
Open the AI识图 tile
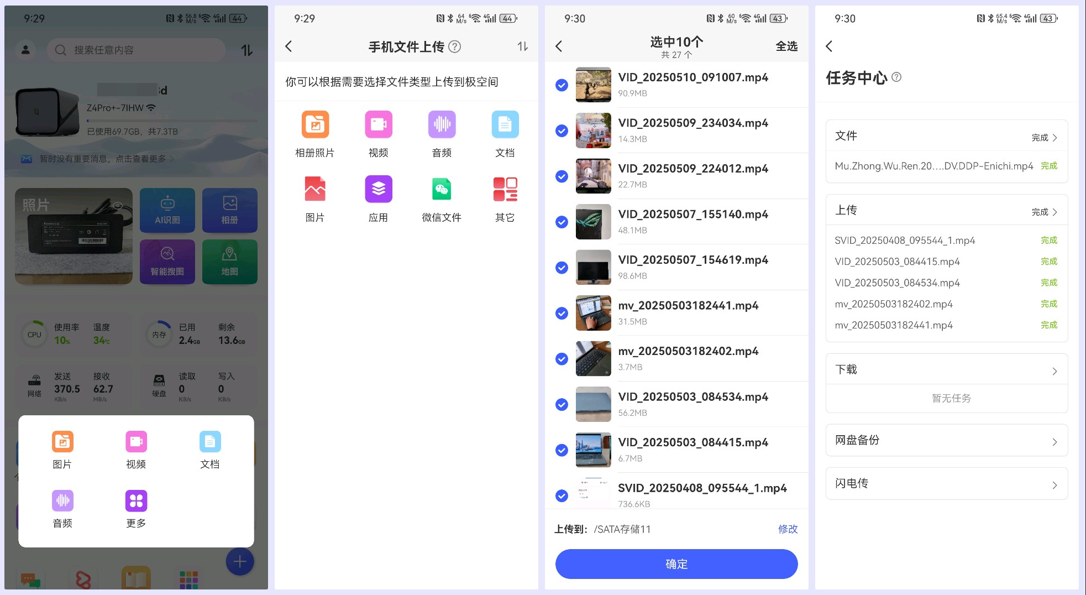pyautogui.click(x=167, y=210)
